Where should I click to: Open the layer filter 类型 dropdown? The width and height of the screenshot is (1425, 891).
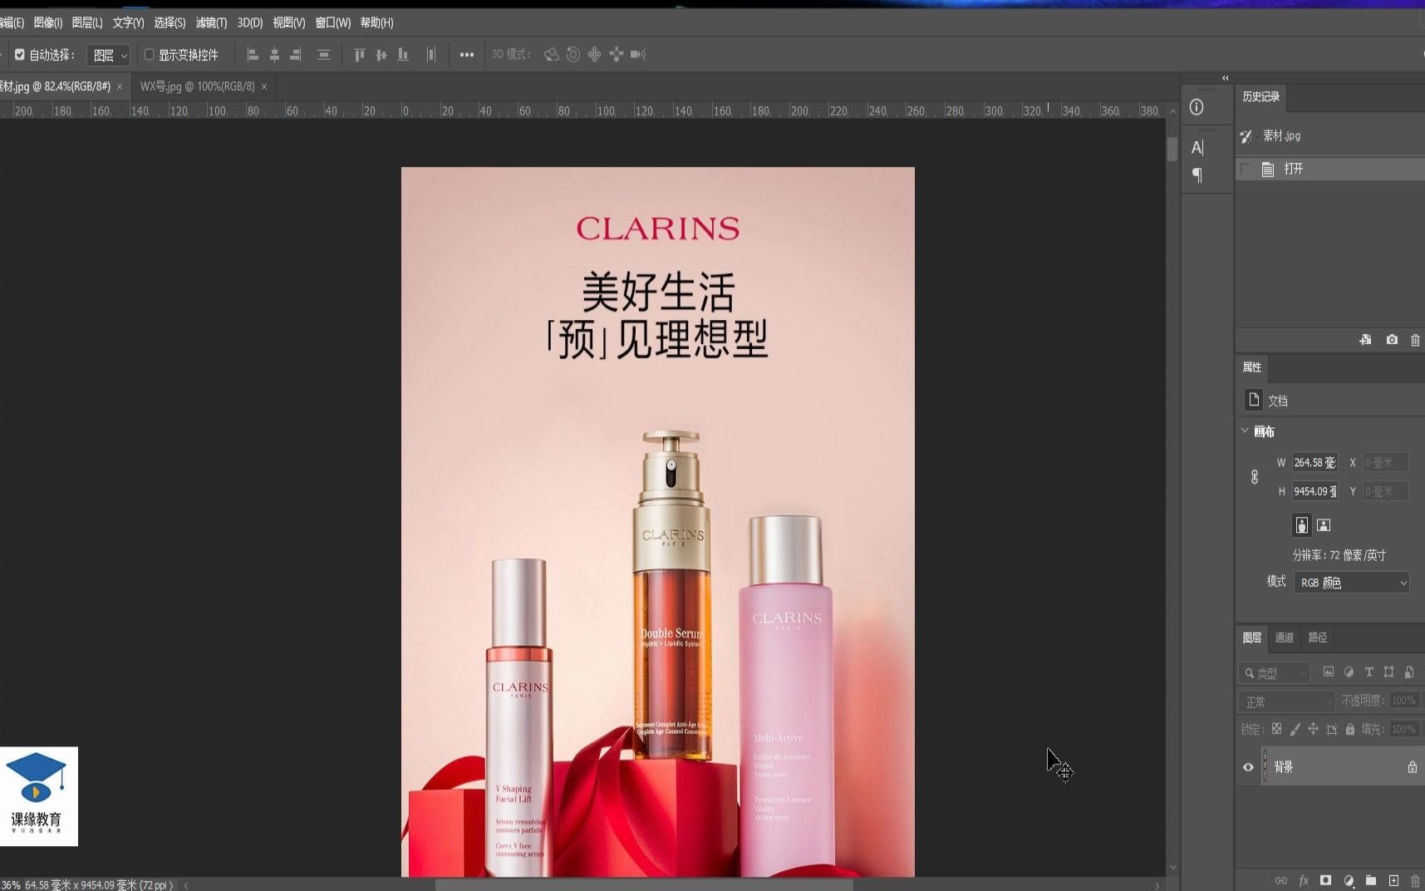(x=1274, y=672)
